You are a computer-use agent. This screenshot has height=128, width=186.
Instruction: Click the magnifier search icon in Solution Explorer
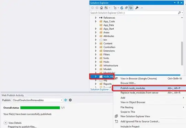pos(179,13)
